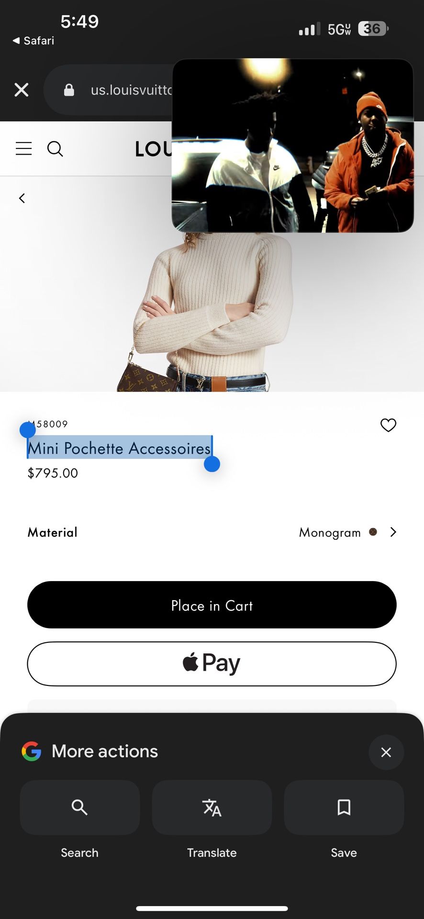The height and width of the screenshot is (919, 424).
Task: Tap the picture-in-picture video thumbnail
Action: (292, 146)
